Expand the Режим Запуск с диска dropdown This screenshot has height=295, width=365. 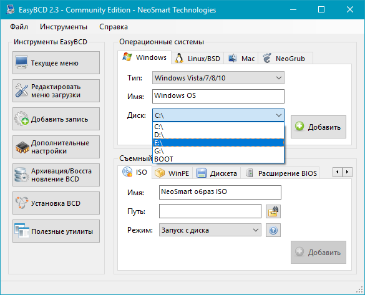coord(210,230)
